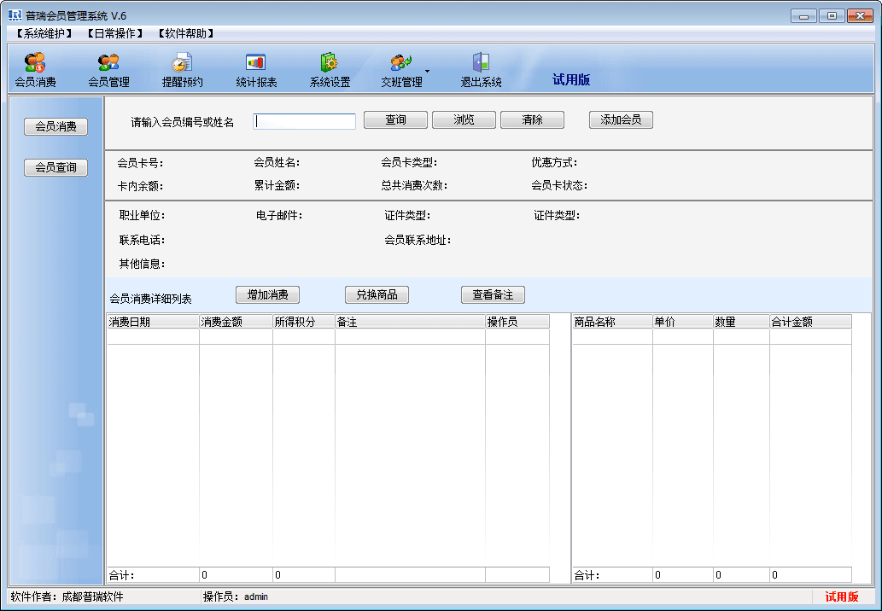
Task: Open the 【软件帮助】 menu
Action: [x=185, y=34]
